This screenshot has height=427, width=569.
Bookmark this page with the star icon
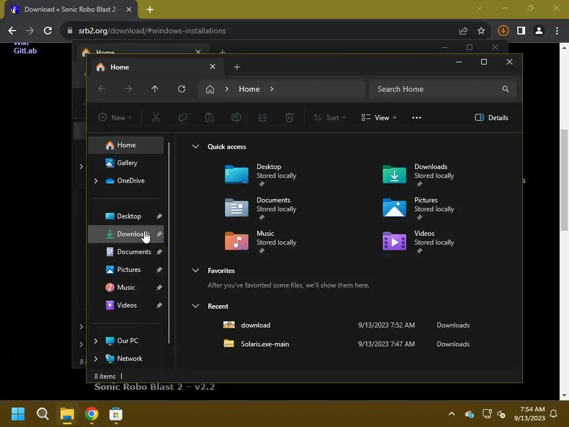point(481,31)
